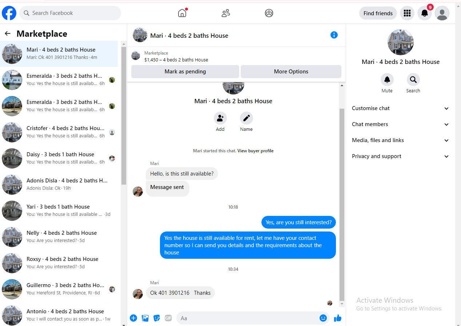This screenshot has height=326, width=461.
Task: Expand the Customise chat section
Action: pos(401,108)
